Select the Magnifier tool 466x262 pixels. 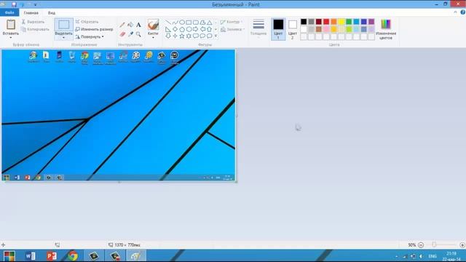(138, 34)
